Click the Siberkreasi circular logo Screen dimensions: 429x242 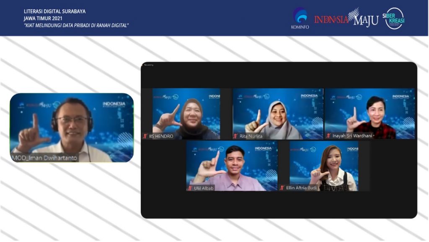pyautogui.click(x=394, y=18)
